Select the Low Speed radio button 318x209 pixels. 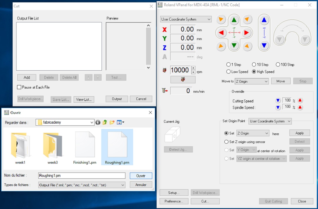pos(228,72)
